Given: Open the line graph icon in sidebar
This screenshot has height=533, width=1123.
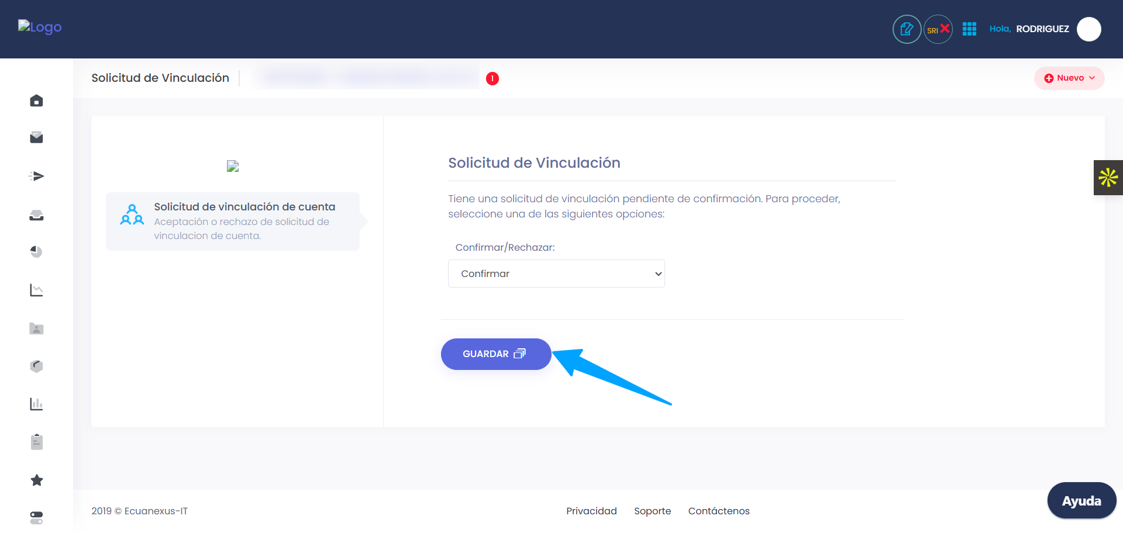Looking at the screenshot, I should pyautogui.click(x=36, y=290).
